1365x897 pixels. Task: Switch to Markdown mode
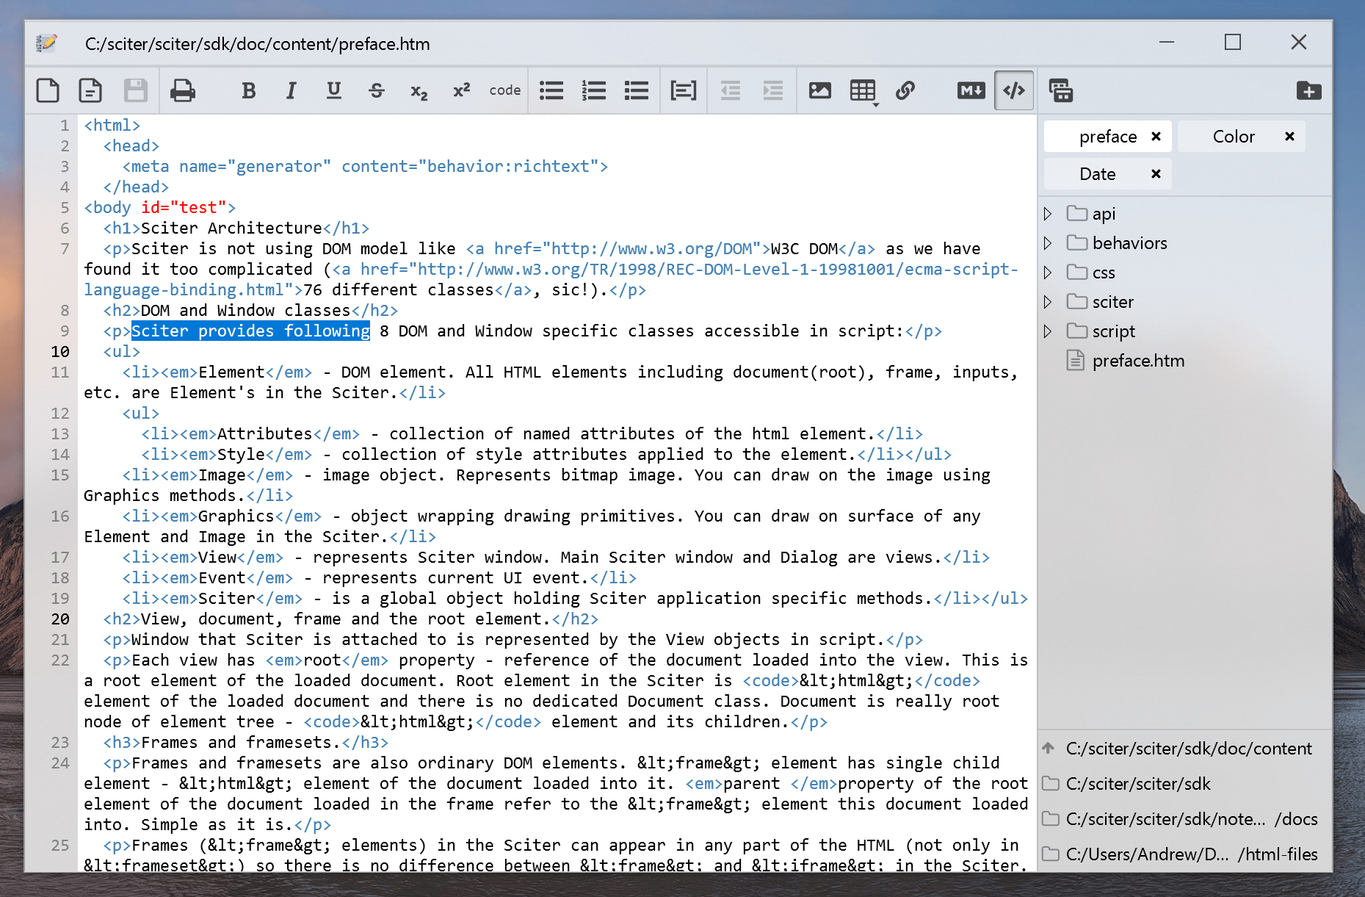pyautogui.click(x=971, y=90)
